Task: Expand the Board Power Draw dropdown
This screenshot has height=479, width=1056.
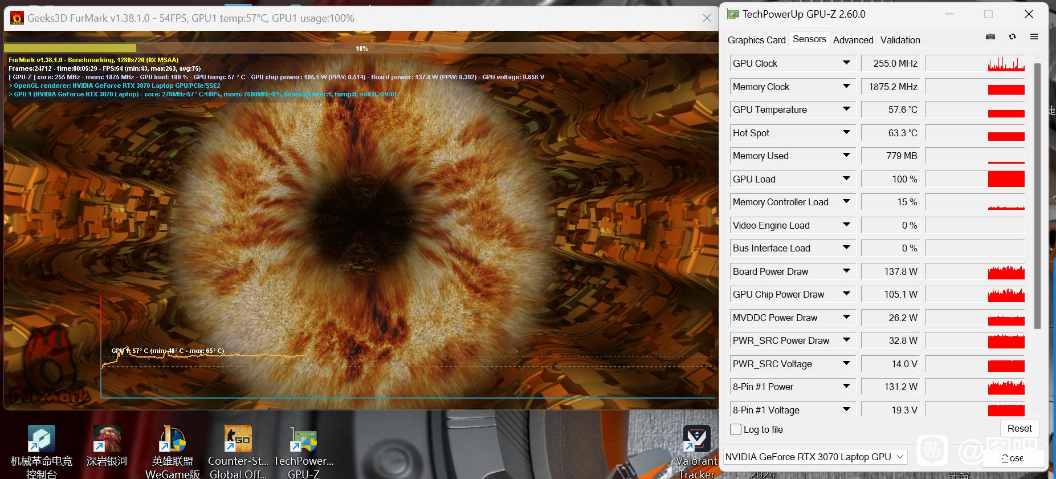Action: coord(846,271)
